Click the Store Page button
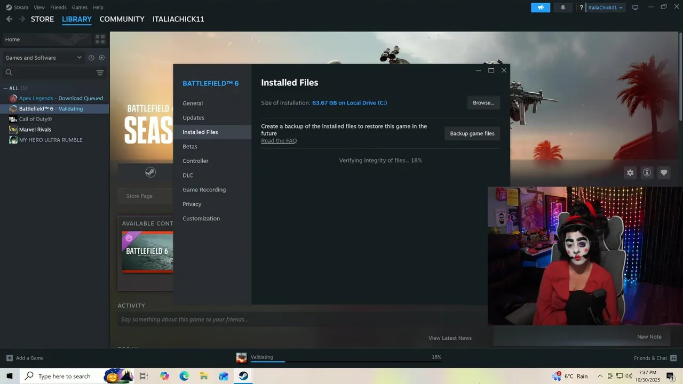 (x=139, y=196)
